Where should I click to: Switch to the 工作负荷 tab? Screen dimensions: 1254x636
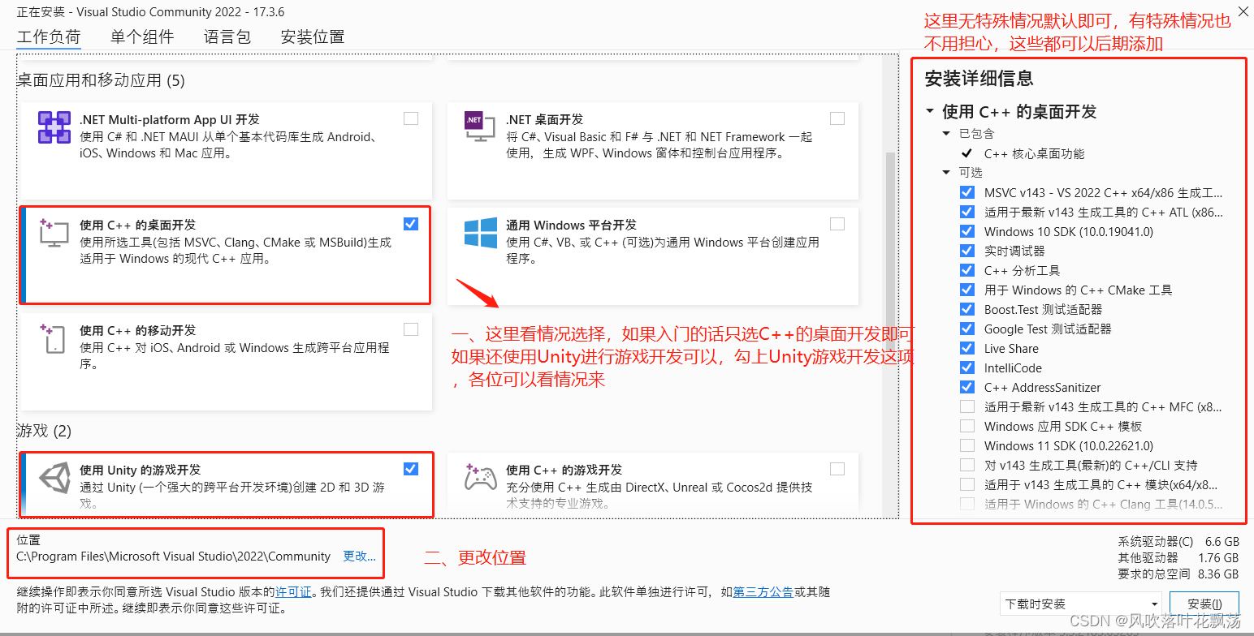pos(49,37)
